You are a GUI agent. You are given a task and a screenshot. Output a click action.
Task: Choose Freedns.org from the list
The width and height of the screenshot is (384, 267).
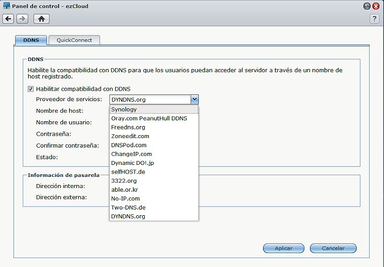pyautogui.click(x=154, y=127)
